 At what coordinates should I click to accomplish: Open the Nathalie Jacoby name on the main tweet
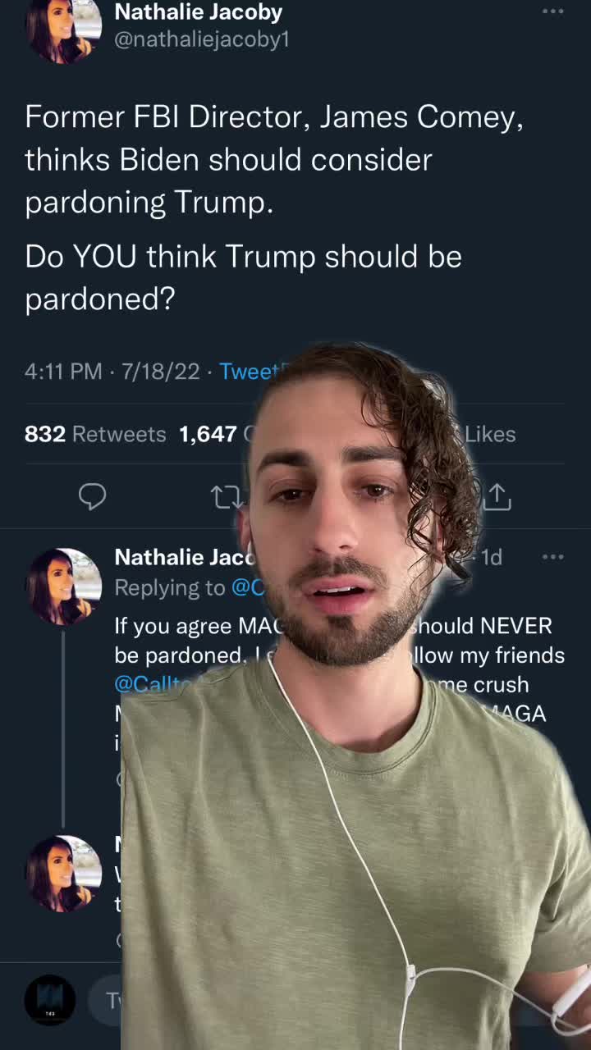tap(199, 11)
